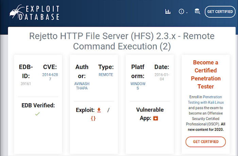Click the green EDB Verified checkmark
Screen dimensions: 238x156
(37, 114)
